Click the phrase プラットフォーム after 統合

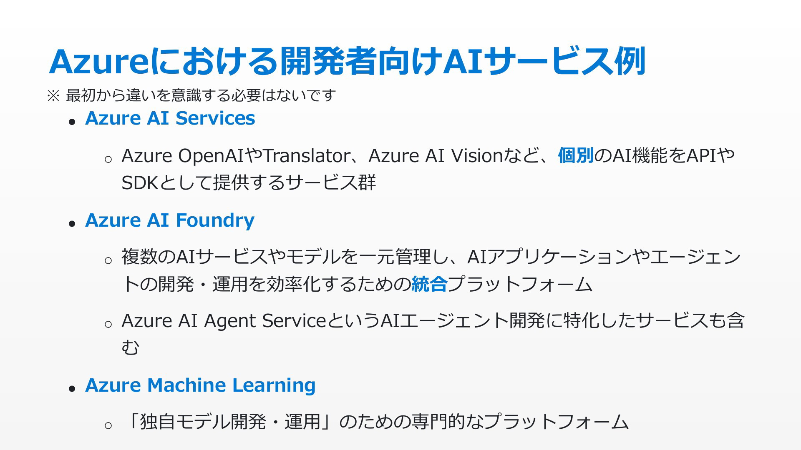[x=520, y=284]
